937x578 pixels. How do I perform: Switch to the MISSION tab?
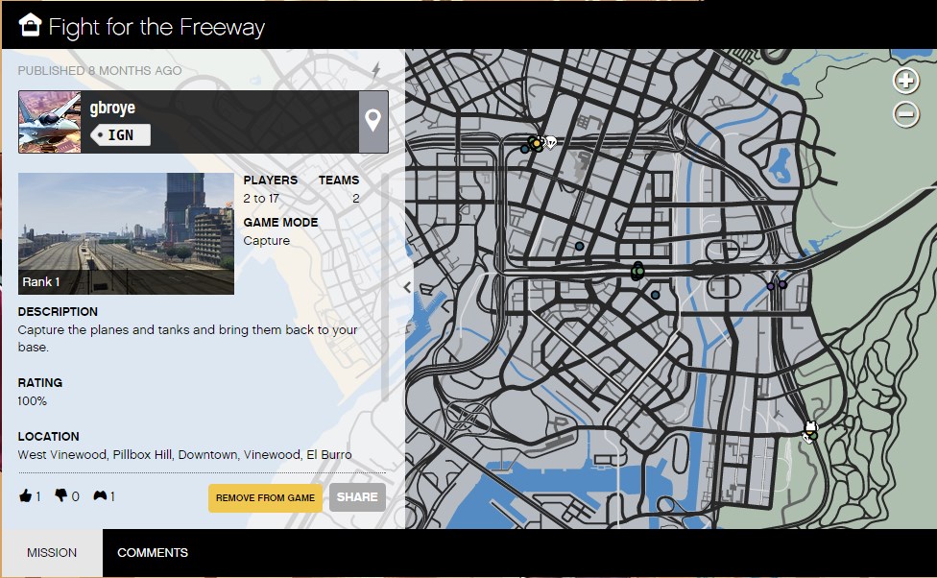tap(52, 552)
